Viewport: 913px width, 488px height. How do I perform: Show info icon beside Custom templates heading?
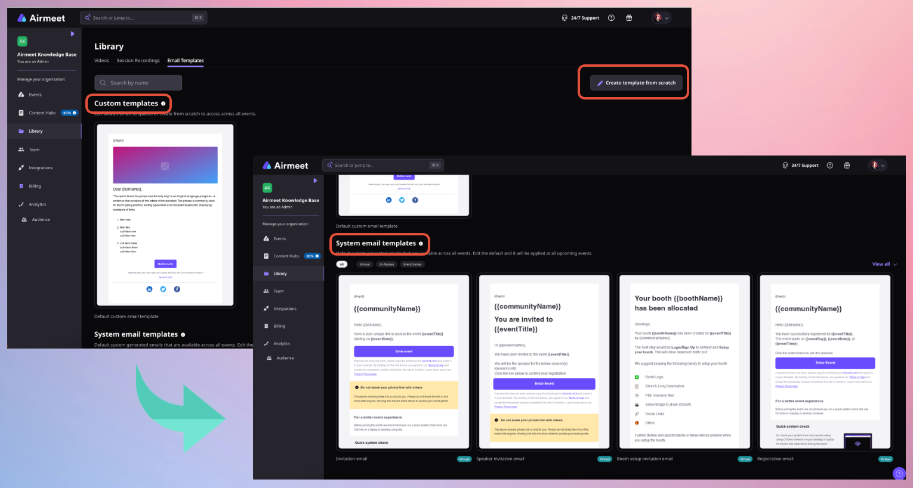(164, 104)
